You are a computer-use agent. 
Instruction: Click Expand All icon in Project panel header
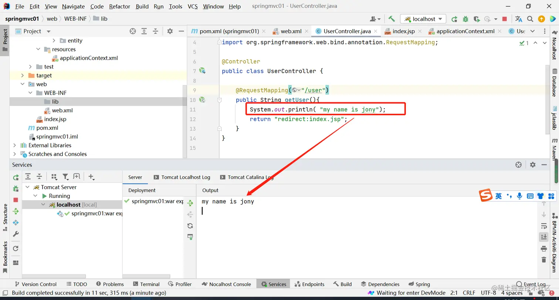[x=144, y=31]
